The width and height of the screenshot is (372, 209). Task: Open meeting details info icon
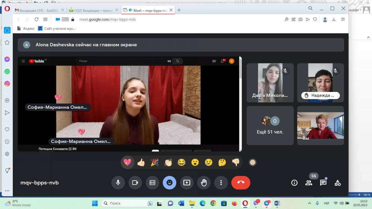point(294,183)
